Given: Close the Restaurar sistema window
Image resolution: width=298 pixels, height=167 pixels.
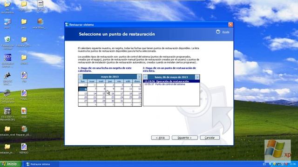Looking at the screenshot, I should (x=230, y=25).
